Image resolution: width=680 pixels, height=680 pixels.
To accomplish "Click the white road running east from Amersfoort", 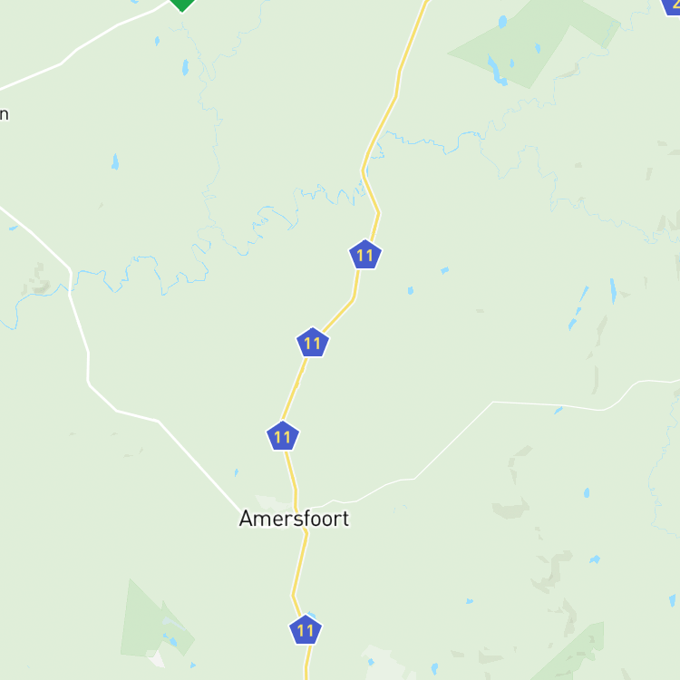I will (x=453, y=440).
